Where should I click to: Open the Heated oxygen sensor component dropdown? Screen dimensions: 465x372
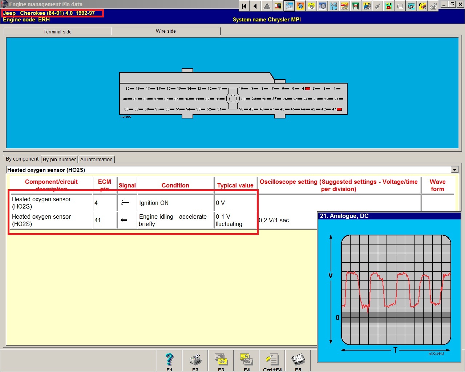[454, 170]
